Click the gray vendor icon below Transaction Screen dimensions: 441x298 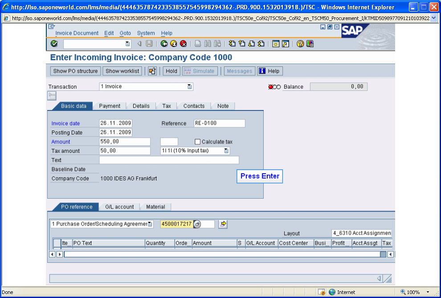coord(52,96)
